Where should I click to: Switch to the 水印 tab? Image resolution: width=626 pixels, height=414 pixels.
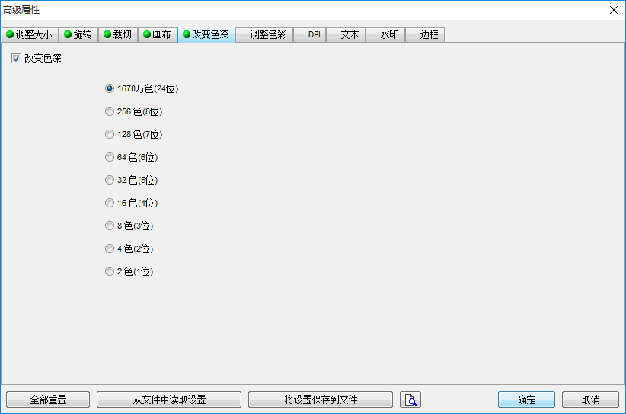coord(385,35)
